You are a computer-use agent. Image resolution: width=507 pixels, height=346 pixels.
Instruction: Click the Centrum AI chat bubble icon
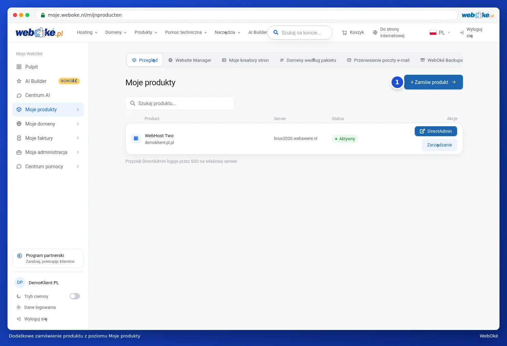(19, 96)
